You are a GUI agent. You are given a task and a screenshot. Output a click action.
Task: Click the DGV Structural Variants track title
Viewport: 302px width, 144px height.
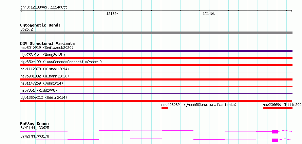click(x=48, y=43)
